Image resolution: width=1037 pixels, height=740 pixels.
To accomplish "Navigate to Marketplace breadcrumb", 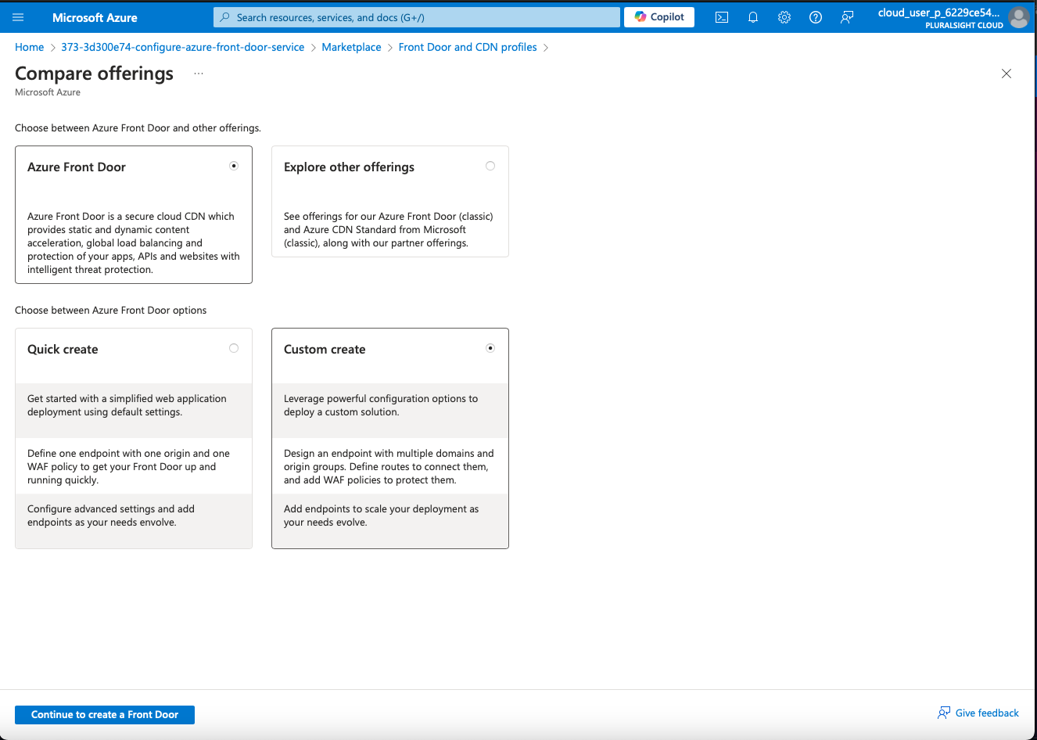I will (351, 47).
